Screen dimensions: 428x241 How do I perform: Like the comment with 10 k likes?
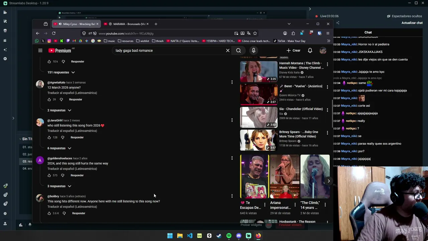click(x=49, y=62)
